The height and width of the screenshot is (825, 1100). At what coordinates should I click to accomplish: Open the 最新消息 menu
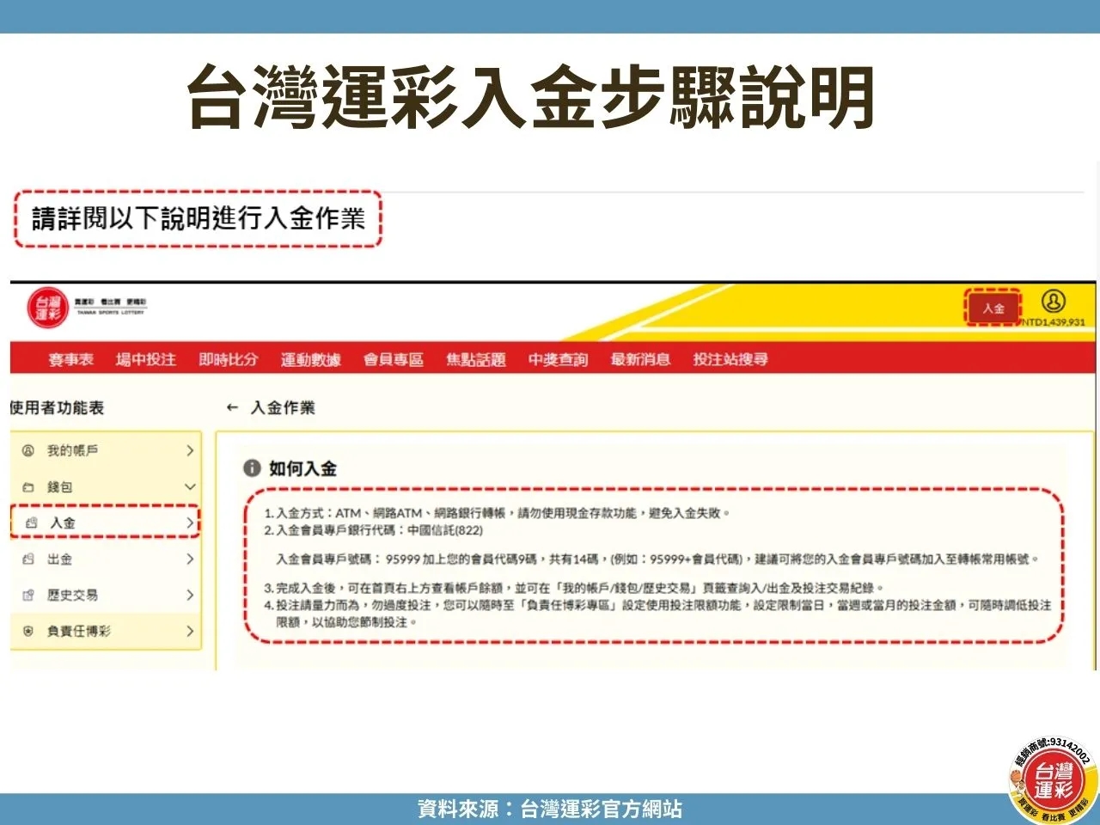point(640,359)
